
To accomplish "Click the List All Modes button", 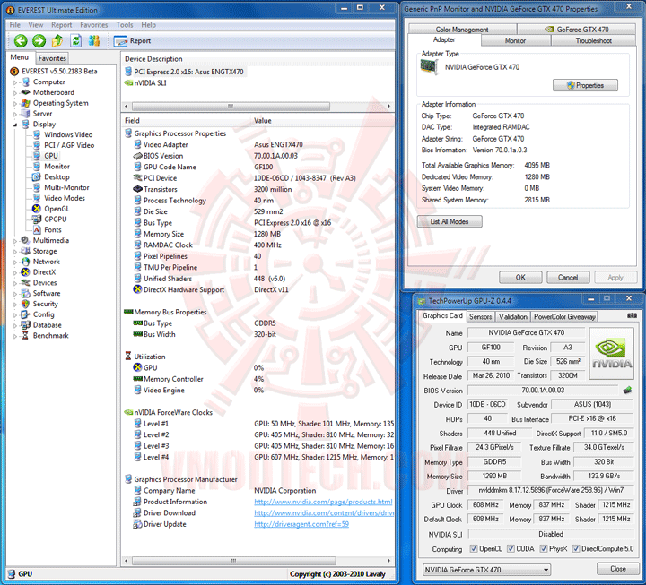I will tap(450, 221).
